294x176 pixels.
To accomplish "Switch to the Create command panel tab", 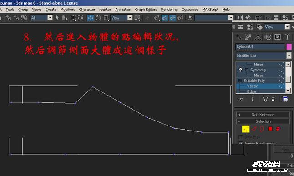I will coord(239,37).
